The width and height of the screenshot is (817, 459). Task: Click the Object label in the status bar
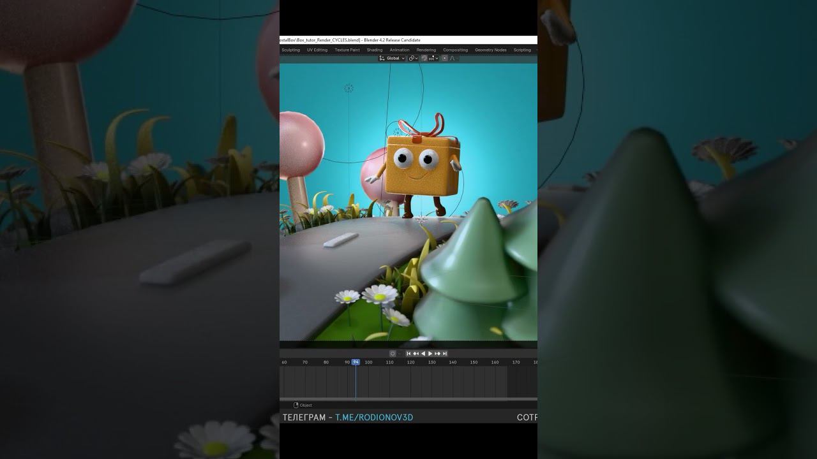[x=306, y=405]
